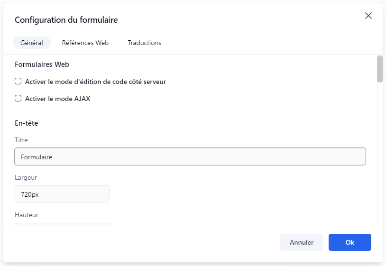Click the Titre field label
This screenshot has width=386, height=266.
point(21,140)
